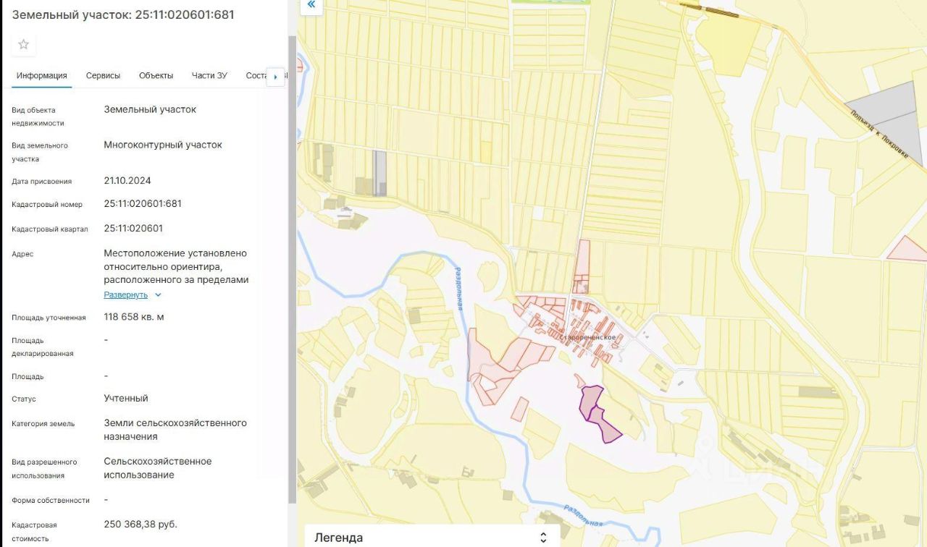This screenshot has width=927, height=547.
Task: Switch to the Объекты tab
Action: pyautogui.click(x=156, y=75)
